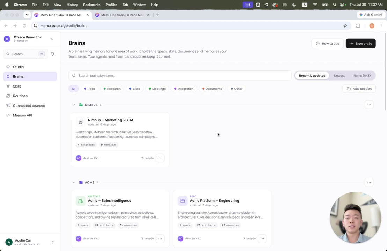The width and height of the screenshot is (387, 251).
Task: Open Connected sources in sidebar
Action: click(x=30, y=106)
